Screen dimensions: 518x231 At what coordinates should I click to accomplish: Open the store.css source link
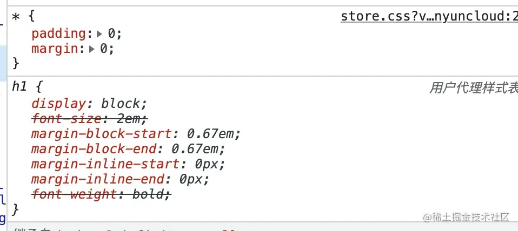point(429,16)
